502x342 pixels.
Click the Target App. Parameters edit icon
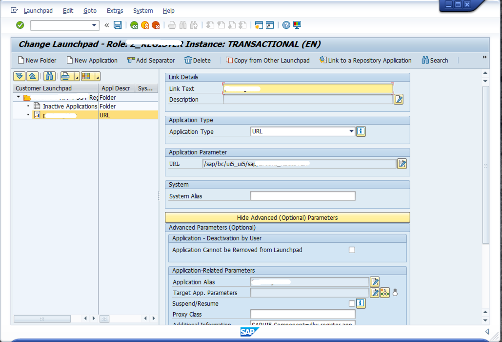tap(375, 293)
